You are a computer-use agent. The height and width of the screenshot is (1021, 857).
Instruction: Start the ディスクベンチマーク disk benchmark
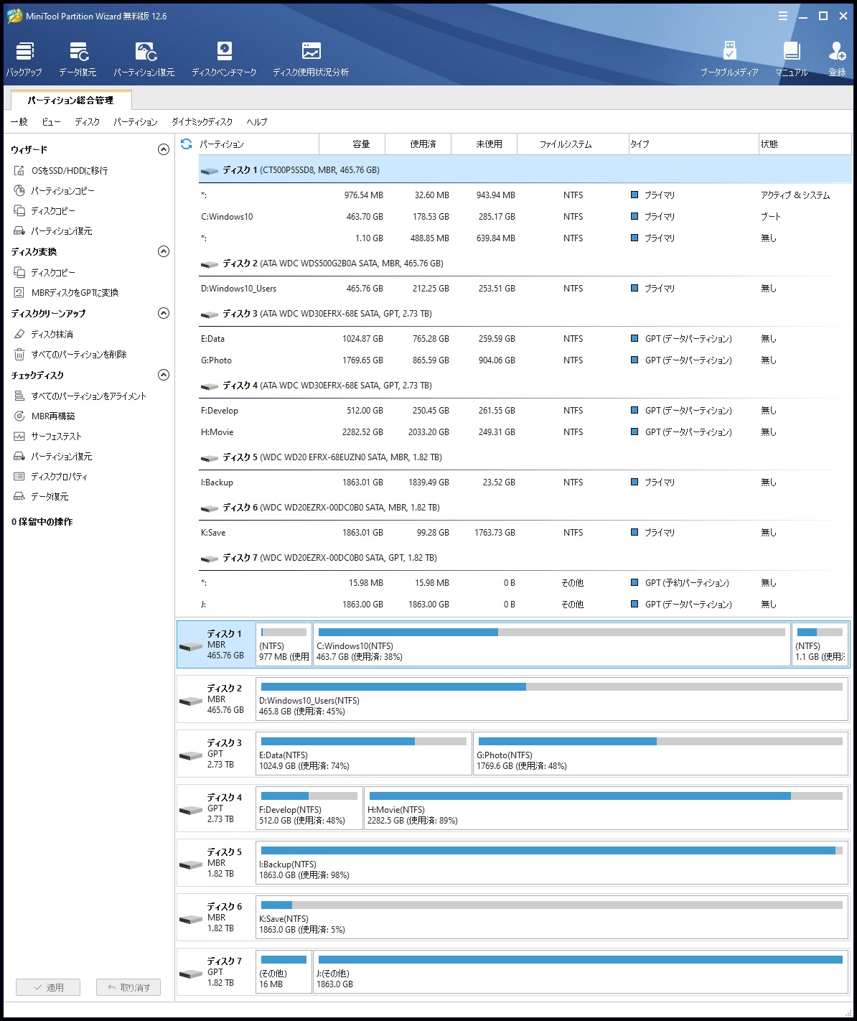pos(224,59)
